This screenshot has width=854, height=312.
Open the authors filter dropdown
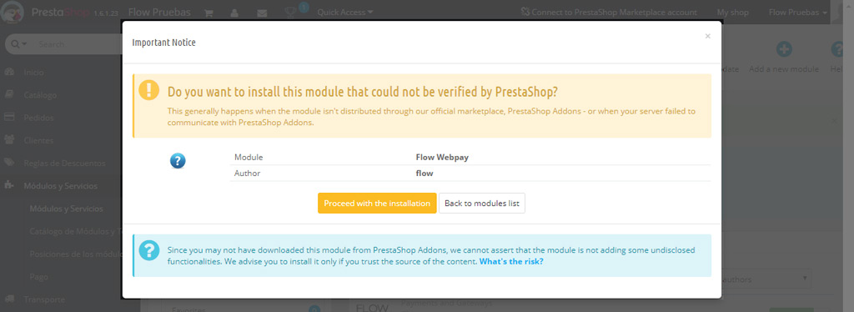pyautogui.click(x=765, y=279)
